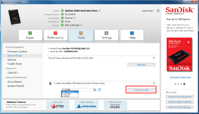Select the first ad carousel dot

coord(175,84)
